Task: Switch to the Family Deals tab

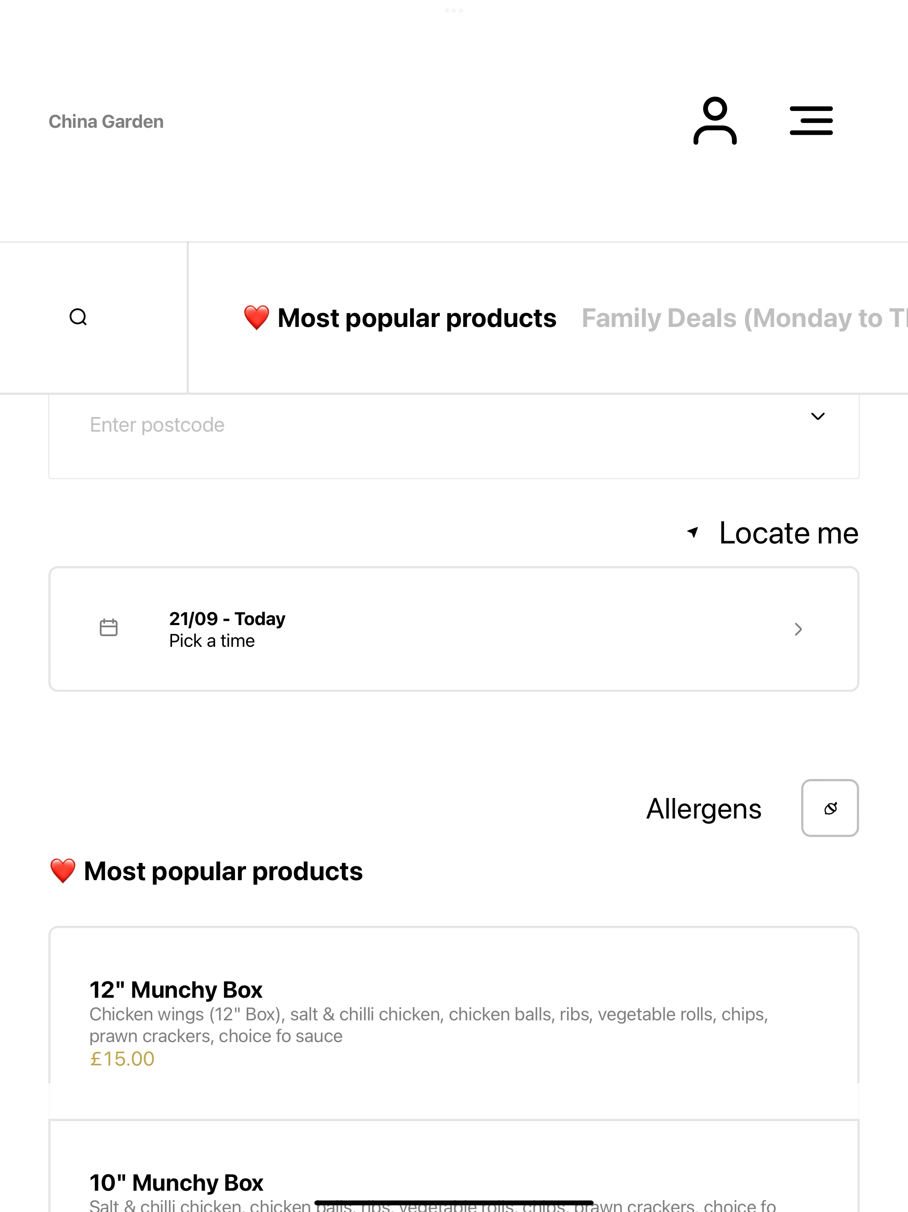Action: [x=744, y=318]
